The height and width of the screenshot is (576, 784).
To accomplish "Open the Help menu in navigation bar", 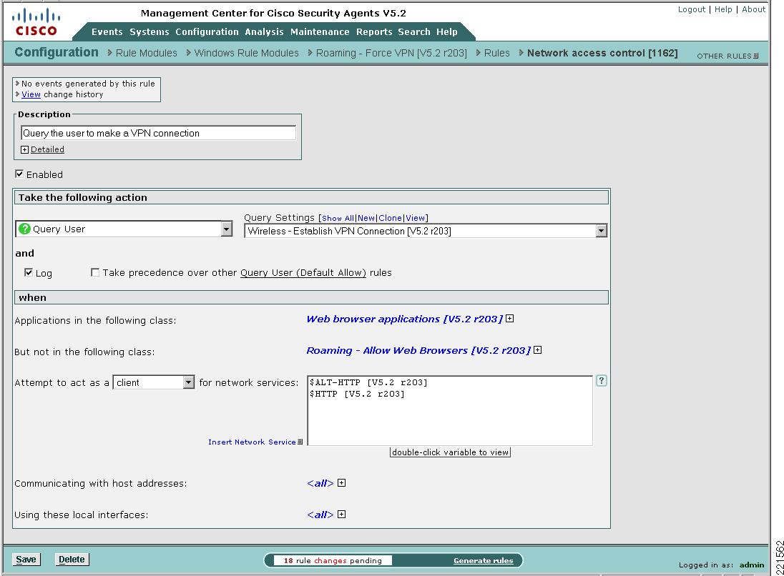I will tap(447, 32).
